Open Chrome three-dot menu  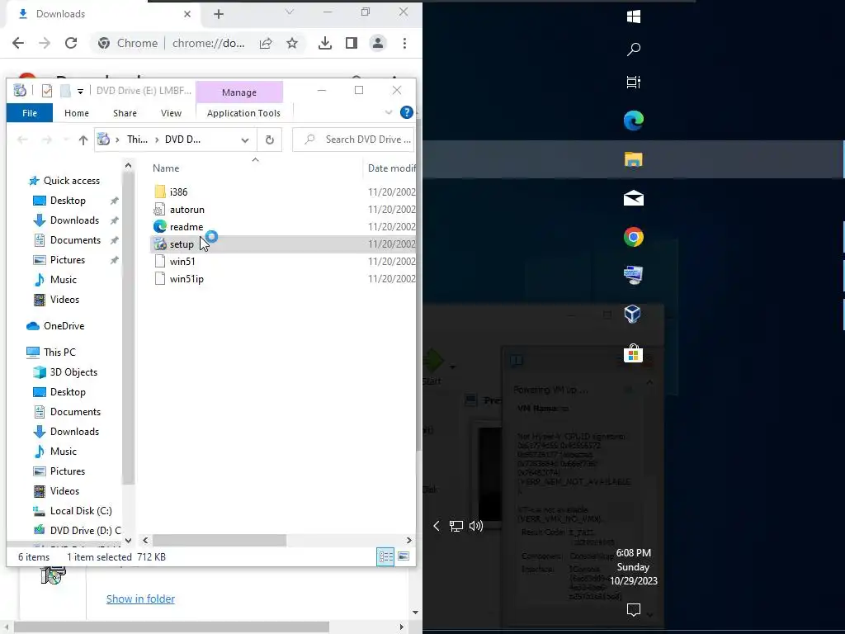click(x=404, y=43)
